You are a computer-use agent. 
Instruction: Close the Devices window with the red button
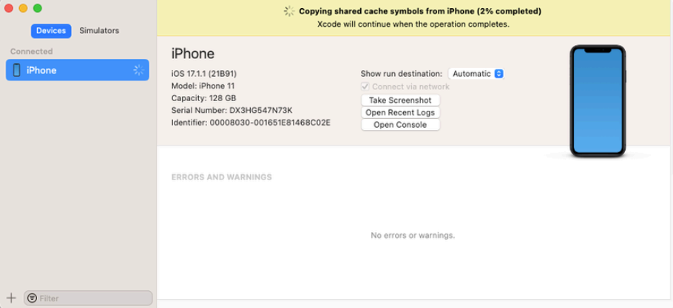click(8, 7)
